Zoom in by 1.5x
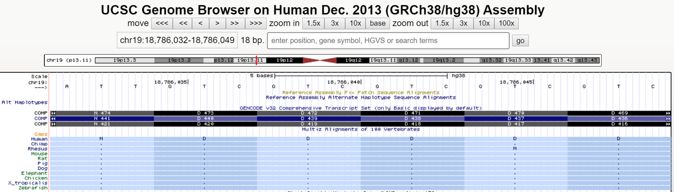Image resolution: width=674 pixels, height=192 pixels. coord(313,23)
